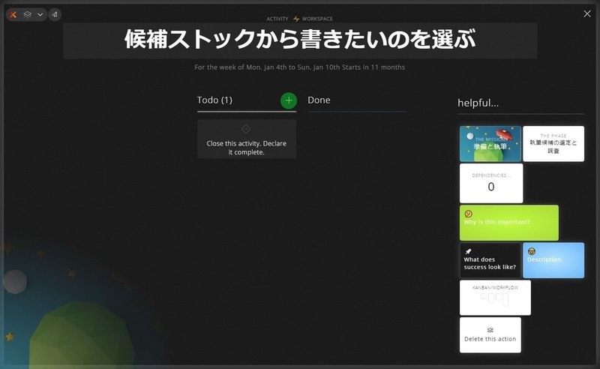
Task: Click the emoji icon on important card
Action: [468, 214]
